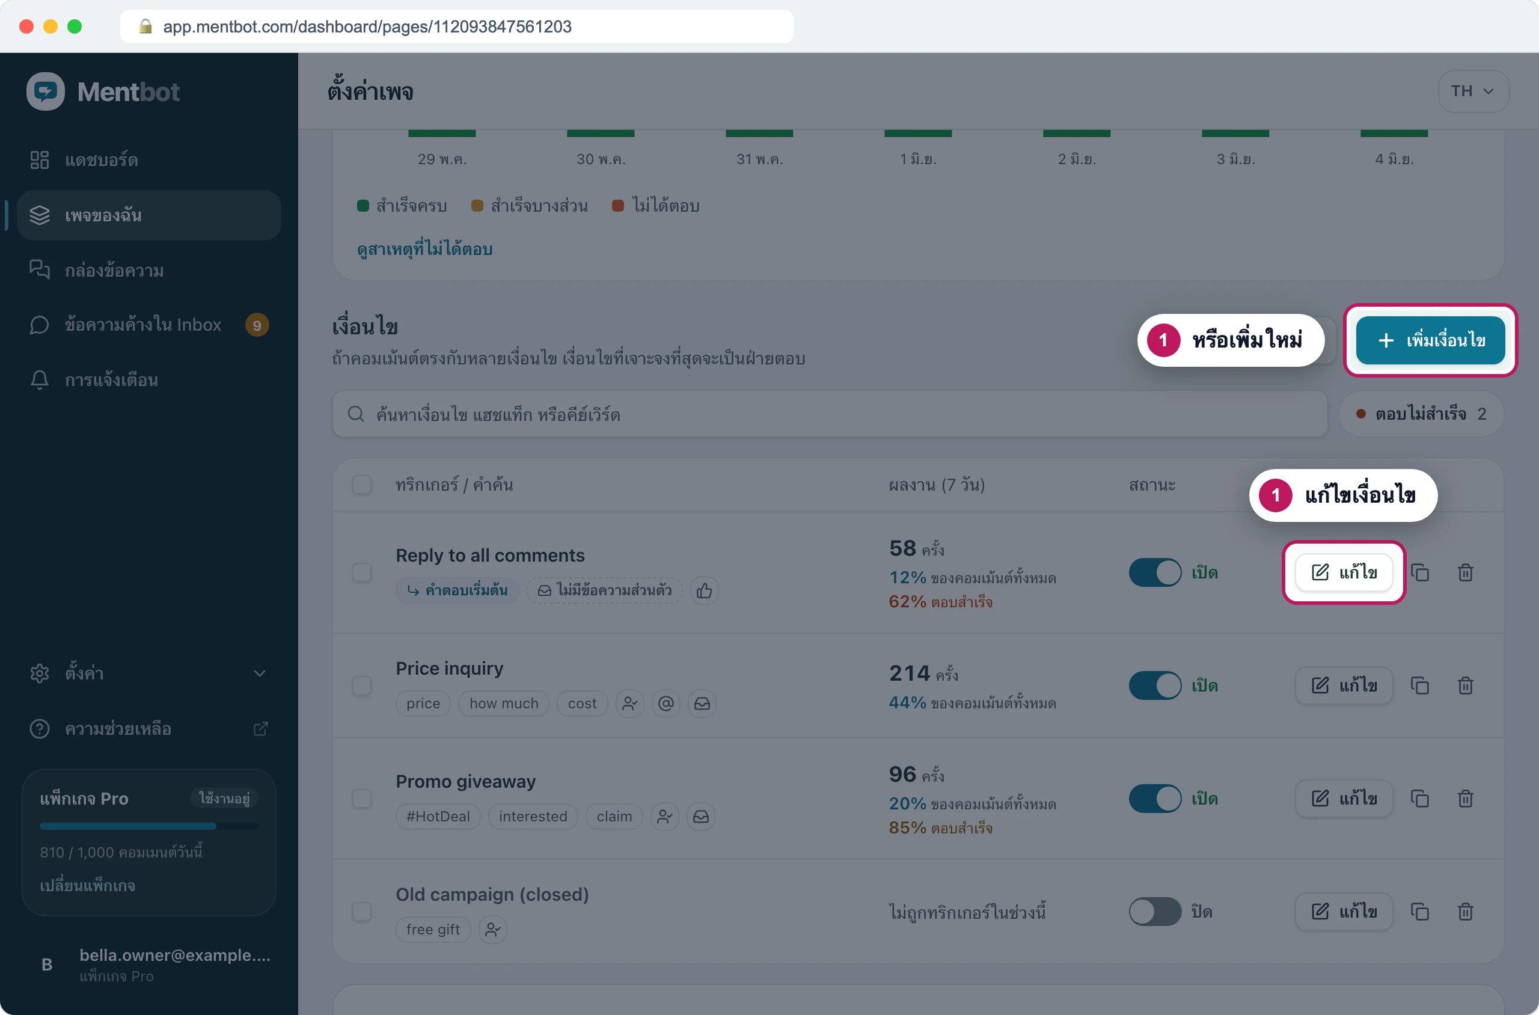Image resolution: width=1539 pixels, height=1015 pixels.
Task: Check the select-all checkbox in table header
Action: point(362,485)
